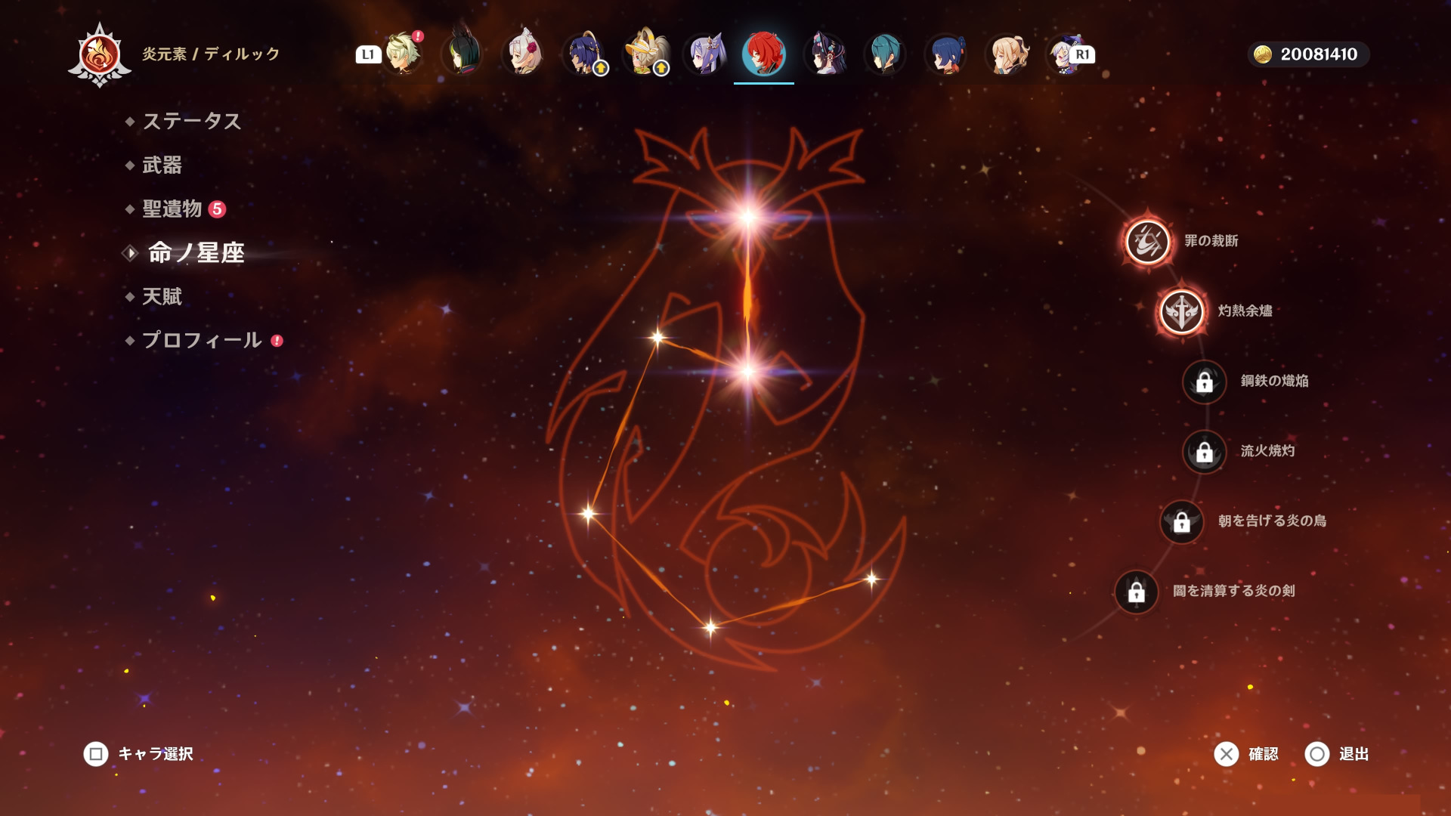Screen dimensions: 1451x816
Task: Open プロフィール profile menu
Action: [x=202, y=340]
